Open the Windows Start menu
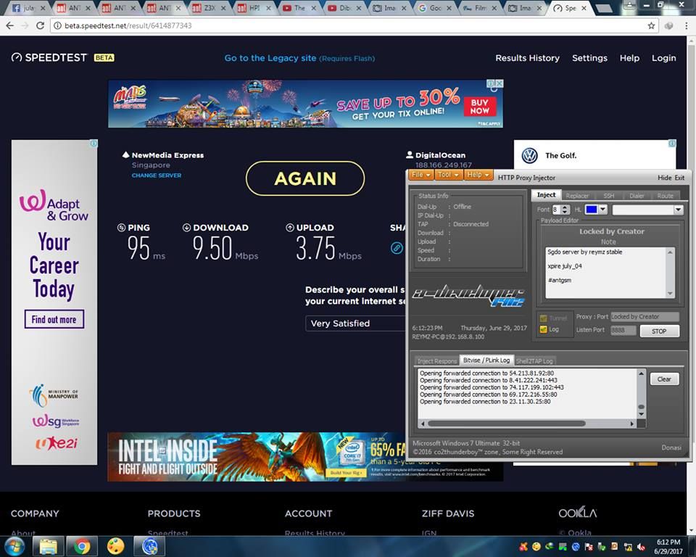696x557 pixels. point(14,546)
